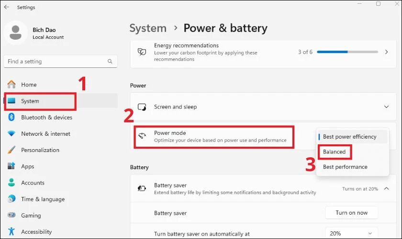Open the 20% battery saver dropdown
Screen dimensions: 402x239
click(x=351, y=234)
